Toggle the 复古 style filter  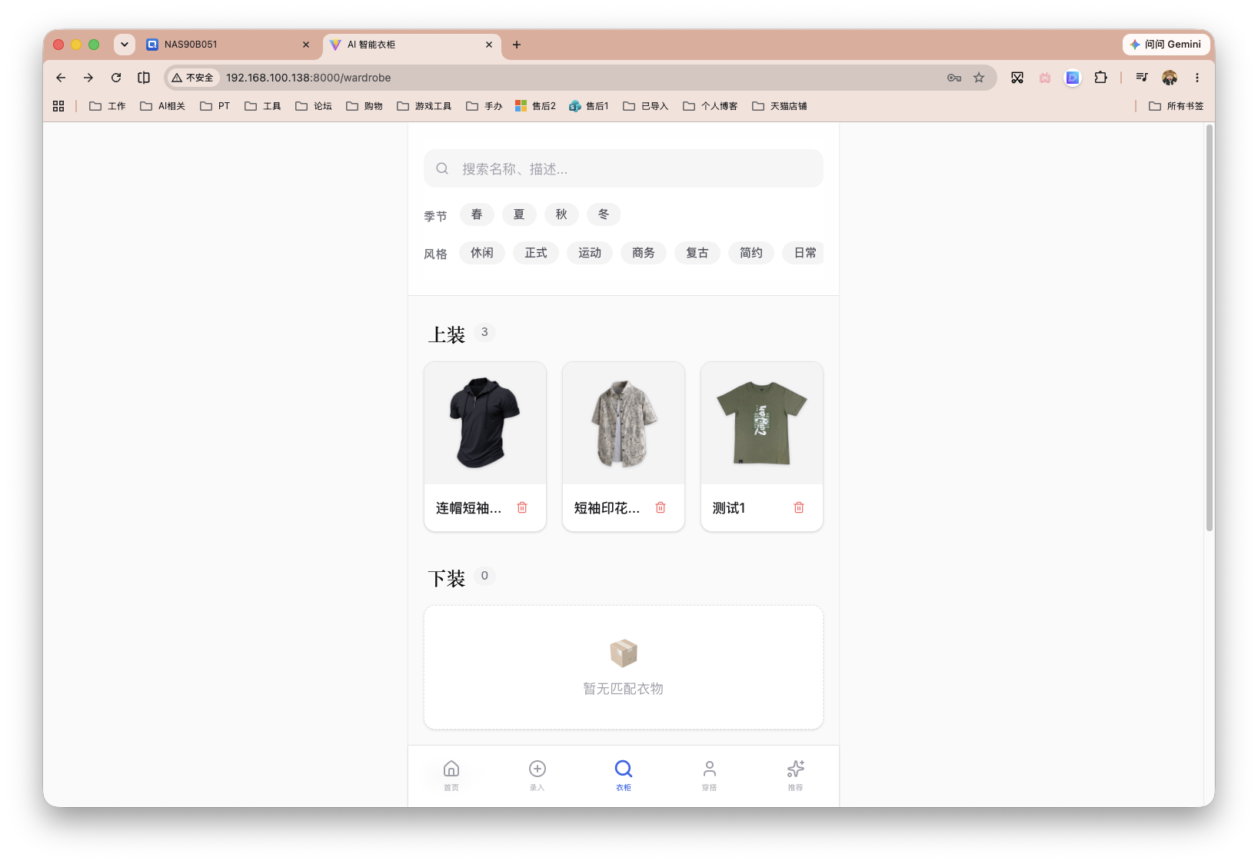tap(697, 253)
